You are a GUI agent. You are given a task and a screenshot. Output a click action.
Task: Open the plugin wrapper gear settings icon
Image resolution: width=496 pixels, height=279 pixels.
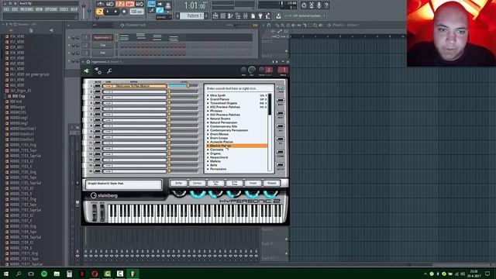click(98, 71)
